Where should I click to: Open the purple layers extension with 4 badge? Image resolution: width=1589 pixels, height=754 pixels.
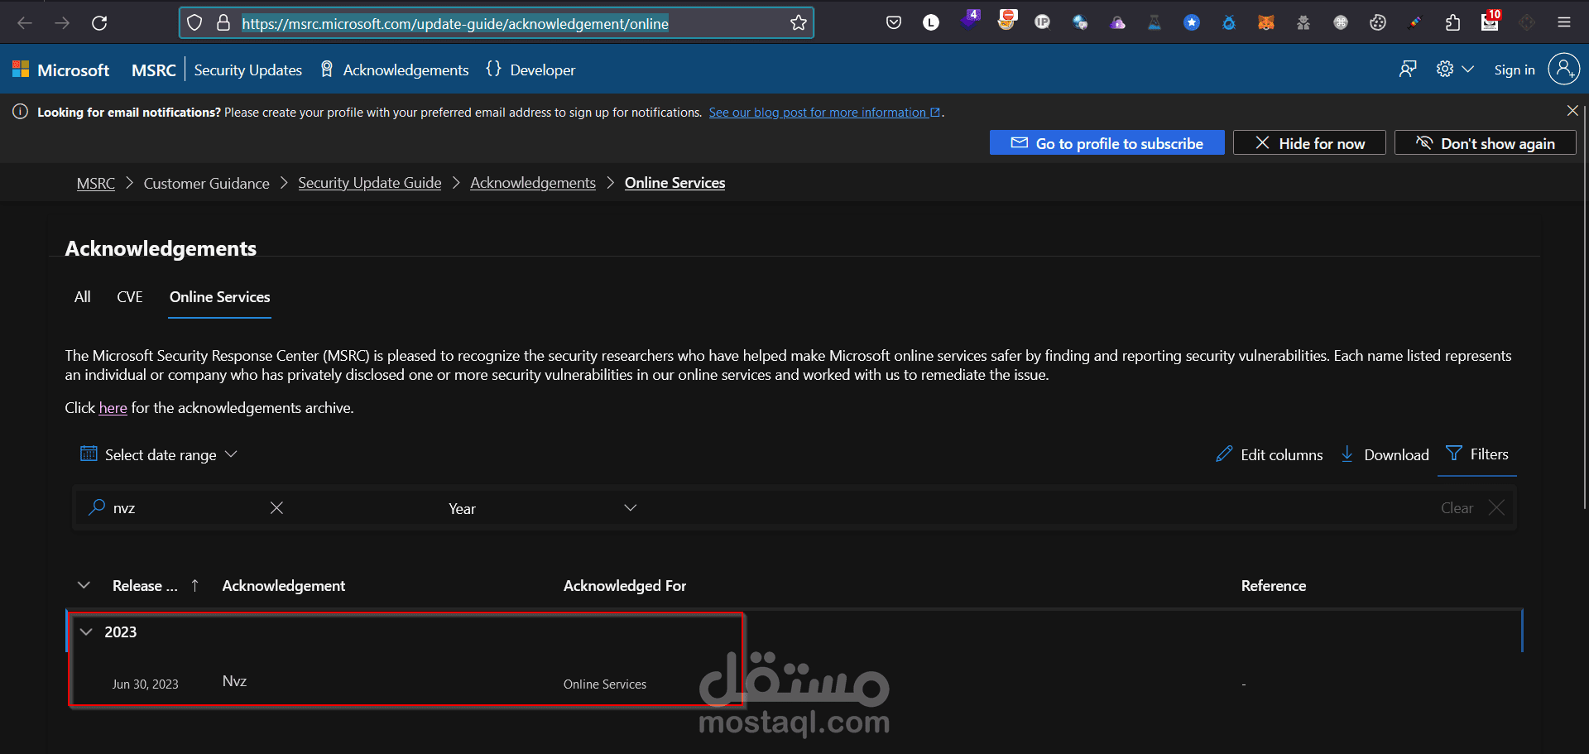[x=969, y=20]
